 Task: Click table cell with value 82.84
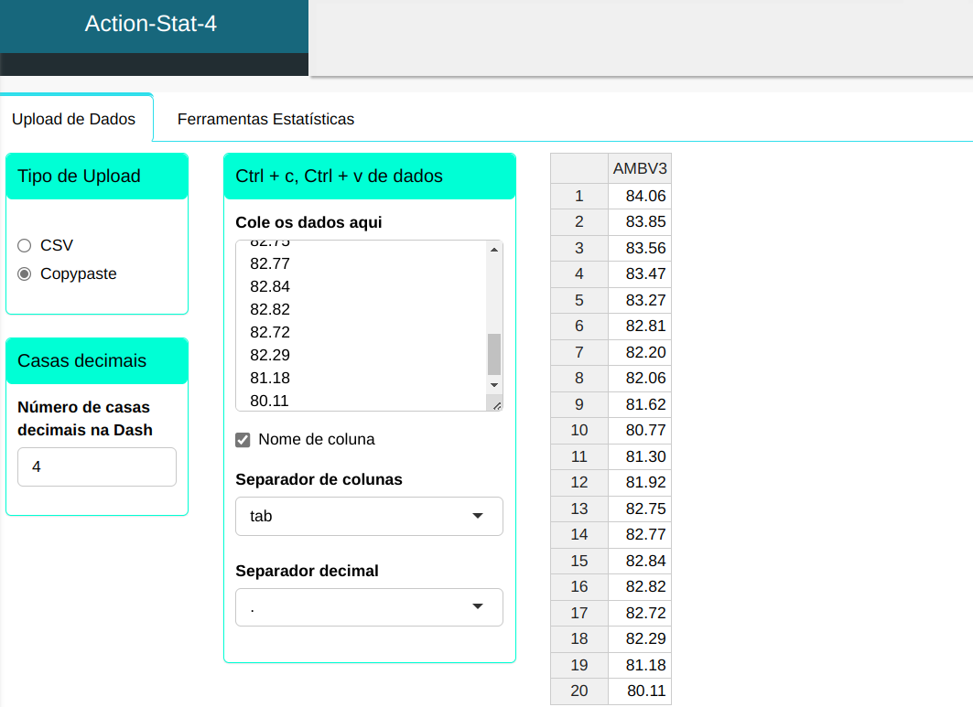pos(640,561)
